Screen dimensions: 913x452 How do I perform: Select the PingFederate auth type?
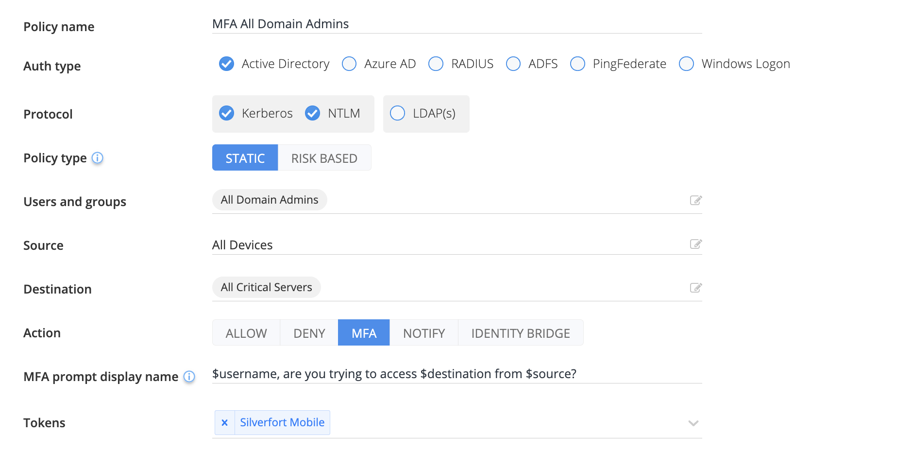point(577,64)
